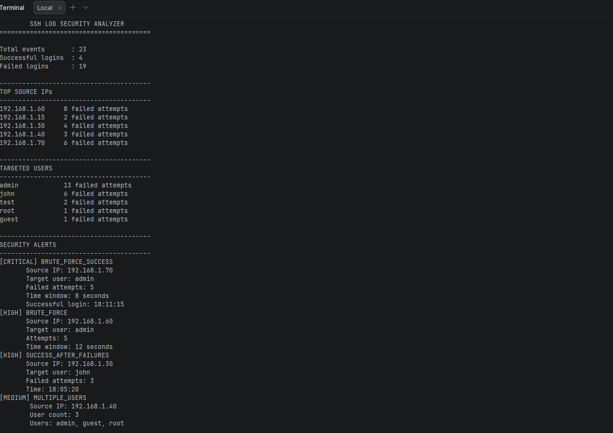Click the Failed attempts: 3 line
The height and width of the screenshot is (433, 613).
click(60, 381)
